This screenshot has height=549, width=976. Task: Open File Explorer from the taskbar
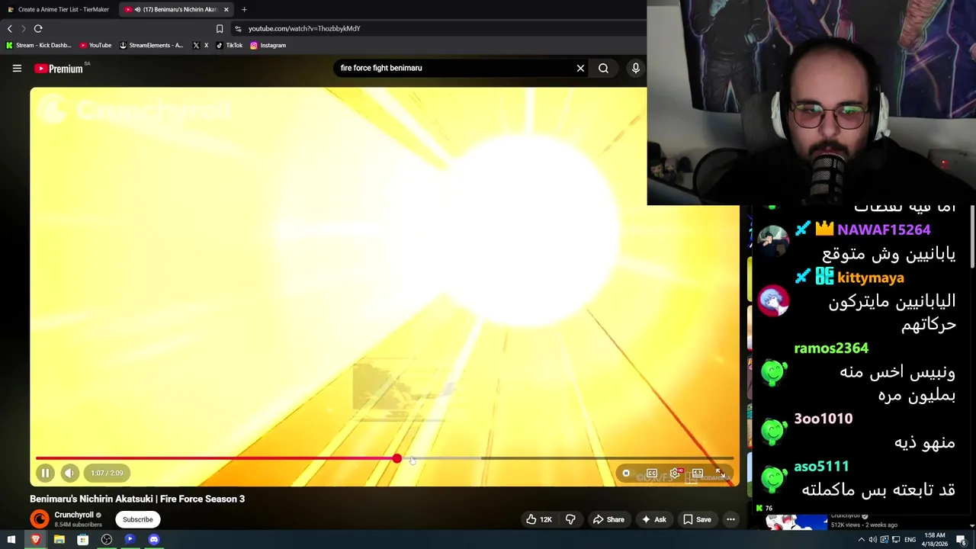59,539
